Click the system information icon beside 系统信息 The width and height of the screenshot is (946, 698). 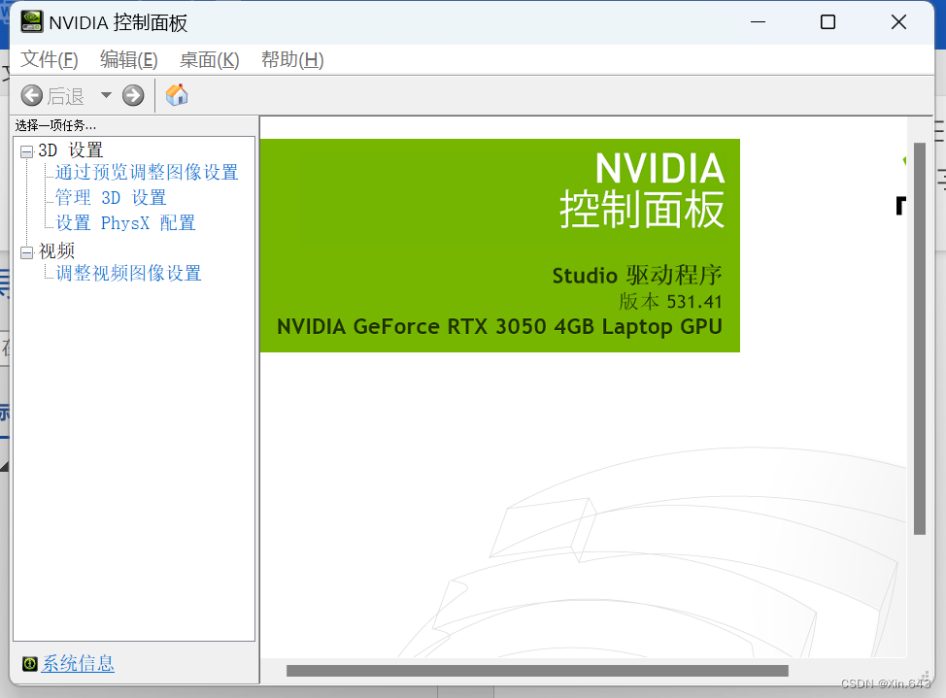coord(29,664)
